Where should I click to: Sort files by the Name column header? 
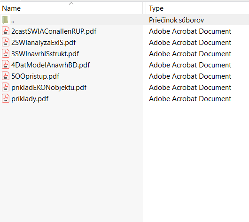point(11,8)
